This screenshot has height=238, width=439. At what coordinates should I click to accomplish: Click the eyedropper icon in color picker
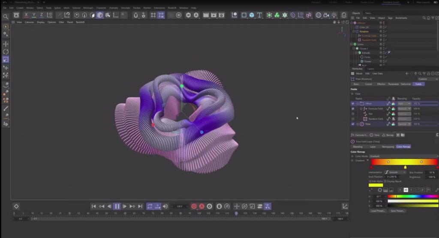pos(437,190)
